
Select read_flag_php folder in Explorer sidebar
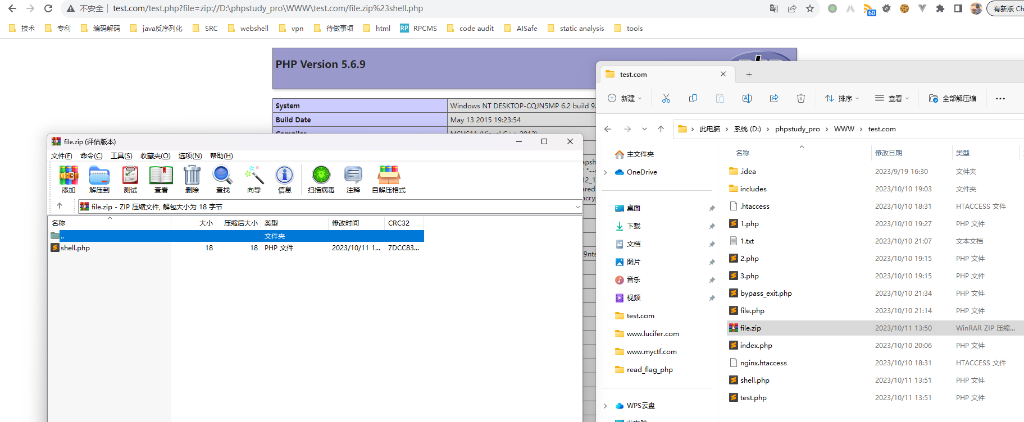pyautogui.click(x=644, y=370)
